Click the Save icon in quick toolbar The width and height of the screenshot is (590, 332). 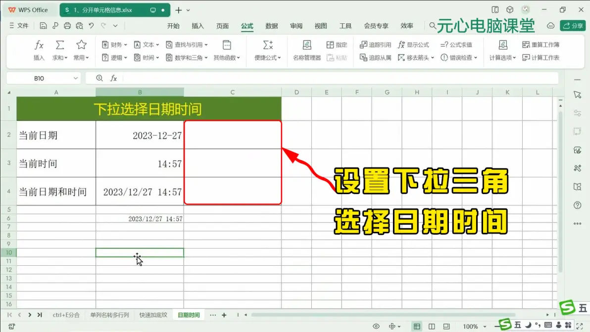click(43, 26)
